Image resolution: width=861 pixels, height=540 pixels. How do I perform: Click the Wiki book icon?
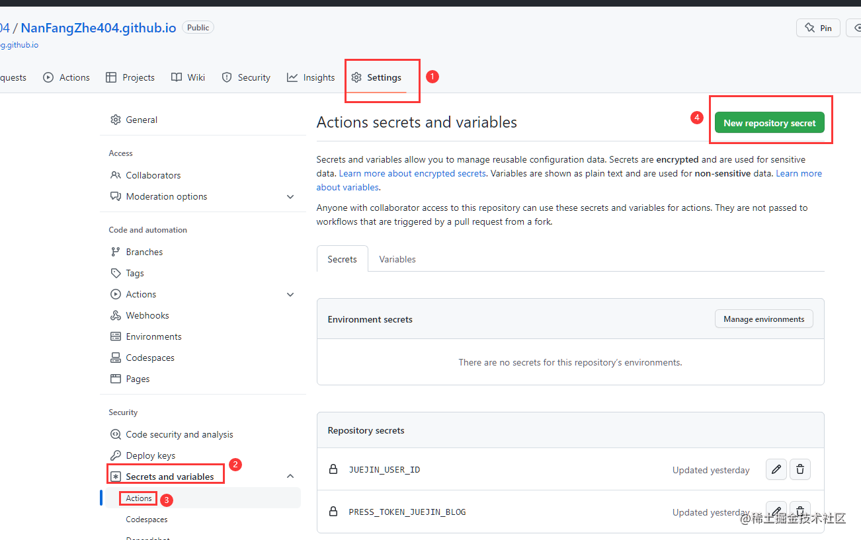(x=177, y=77)
